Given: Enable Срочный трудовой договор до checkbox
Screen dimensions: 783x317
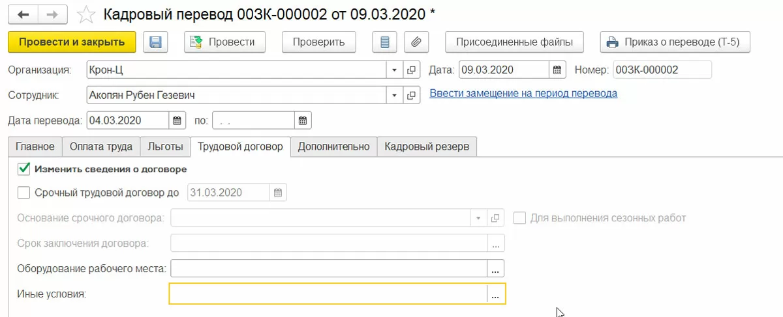Looking at the screenshot, I should tap(24, 192).
